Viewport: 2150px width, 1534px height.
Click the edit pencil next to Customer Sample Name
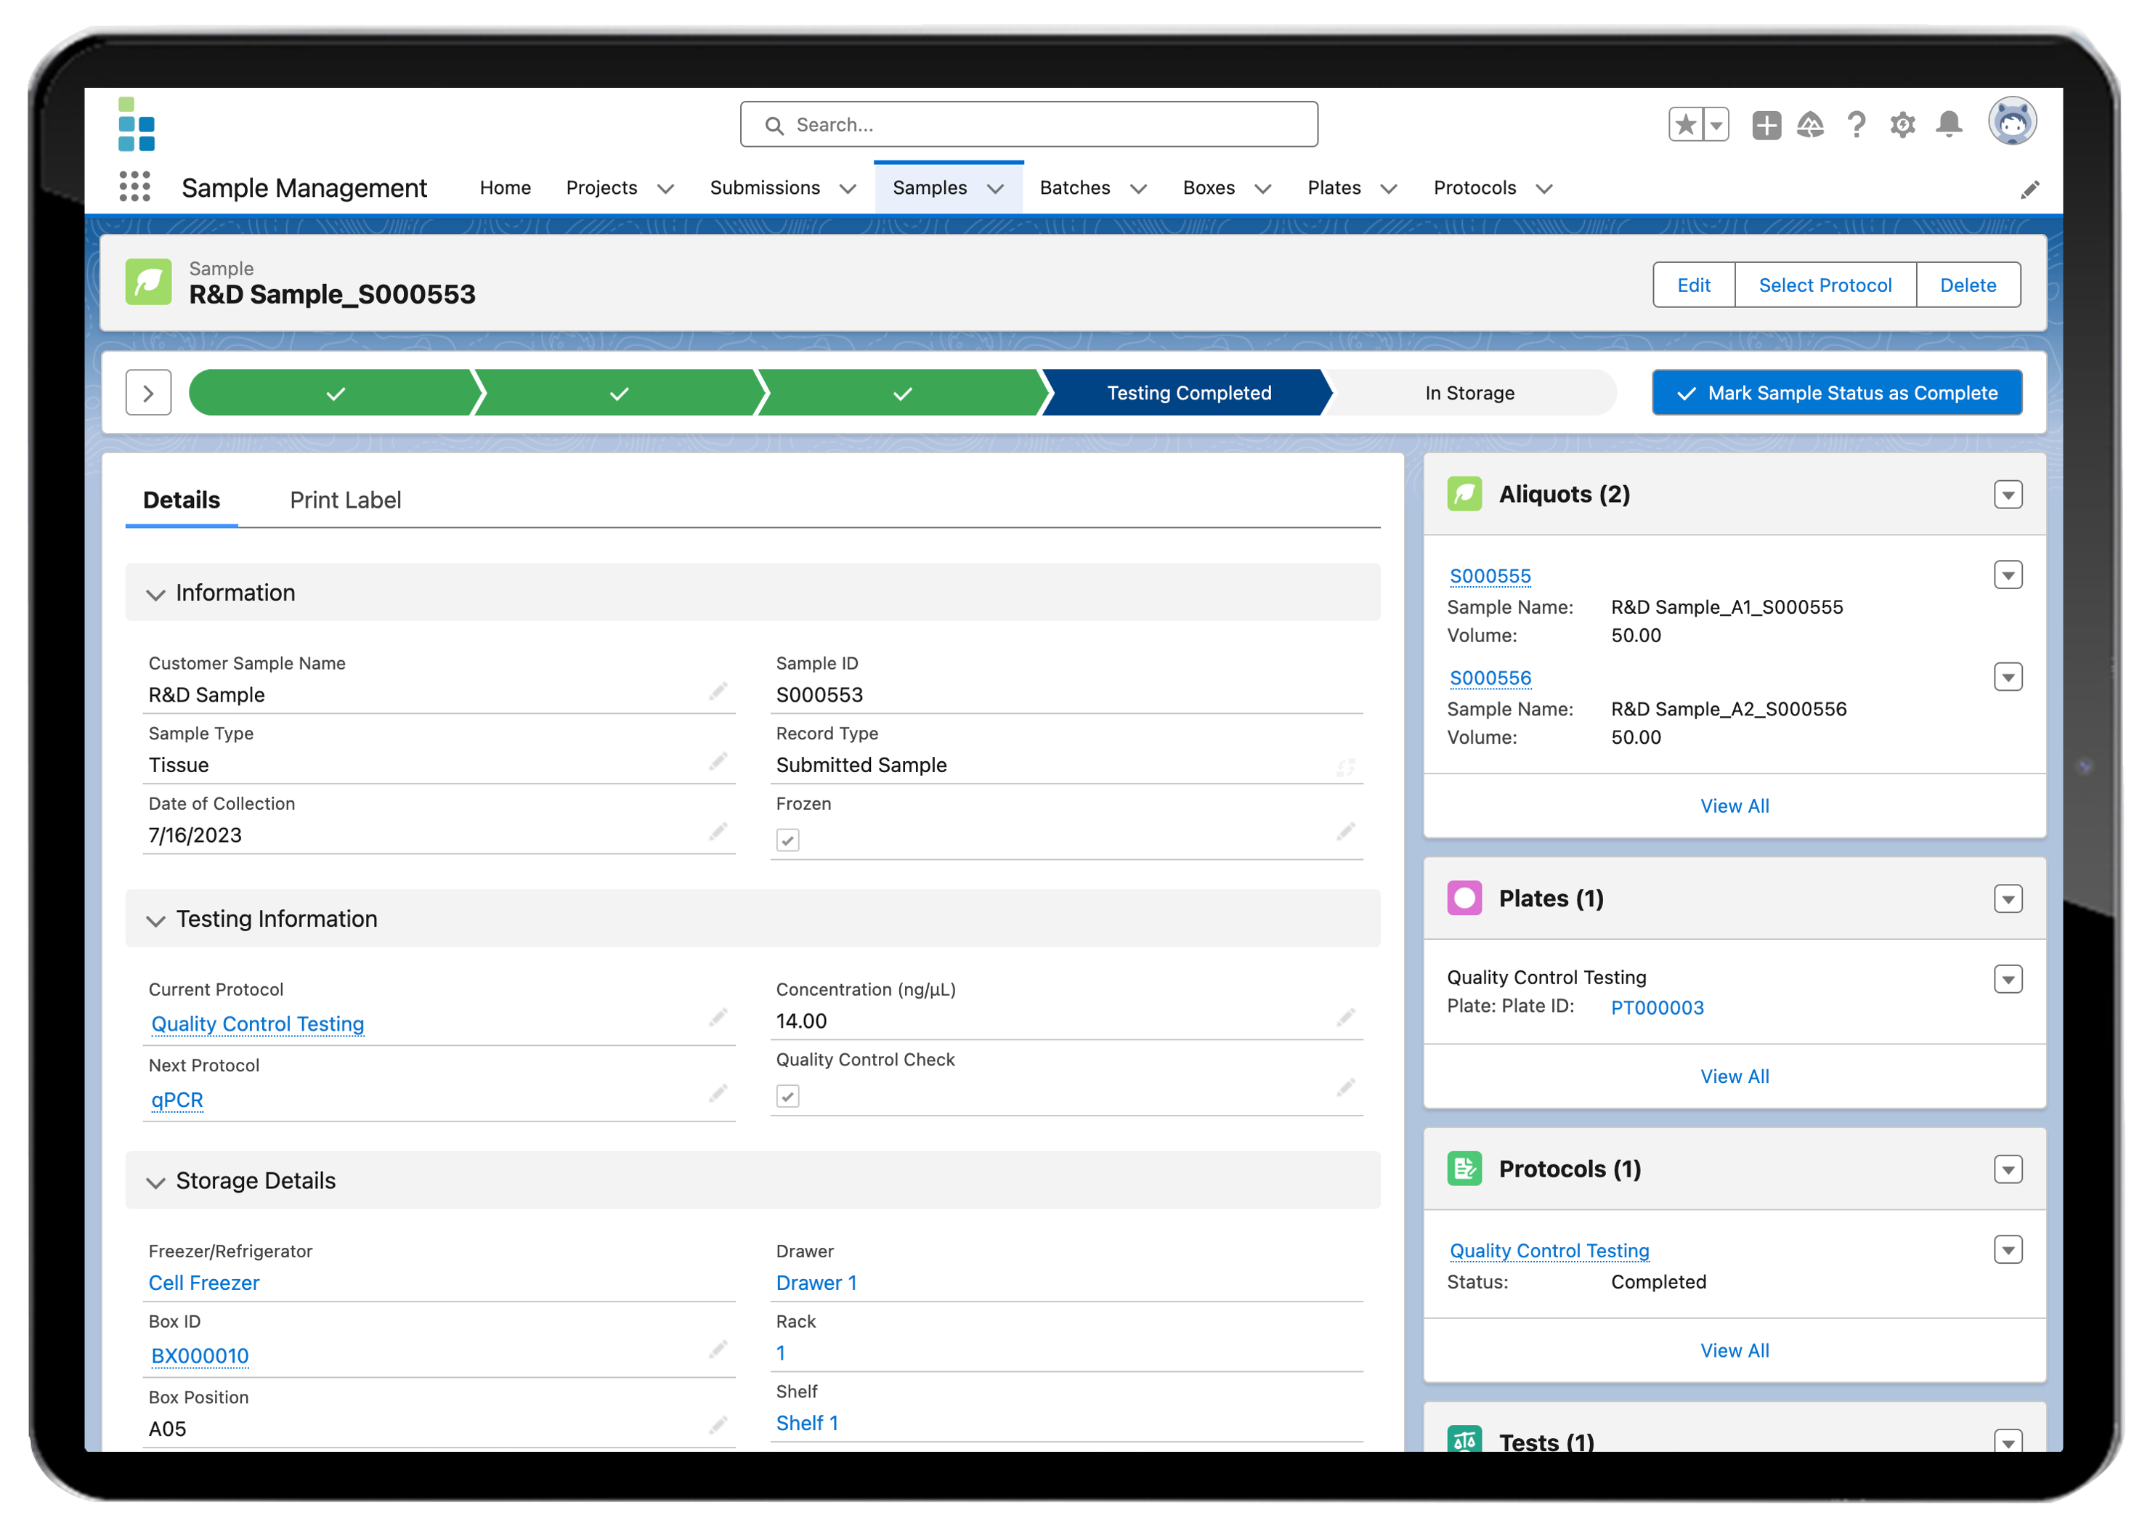click(718, 691)
